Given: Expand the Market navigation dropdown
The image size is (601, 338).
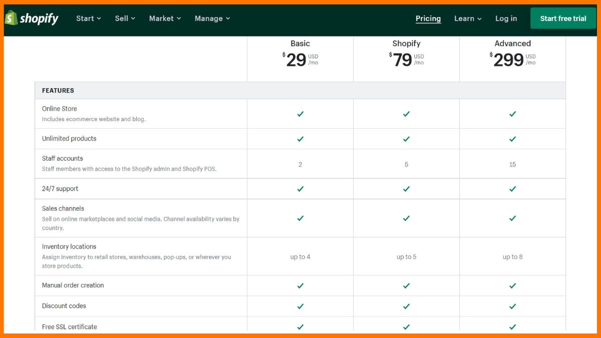Looking at the screenshot, I should pyautogui.click(x=165, y=19).
